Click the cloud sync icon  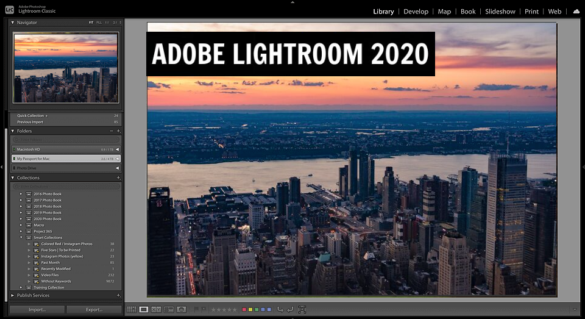coord(576,12)
